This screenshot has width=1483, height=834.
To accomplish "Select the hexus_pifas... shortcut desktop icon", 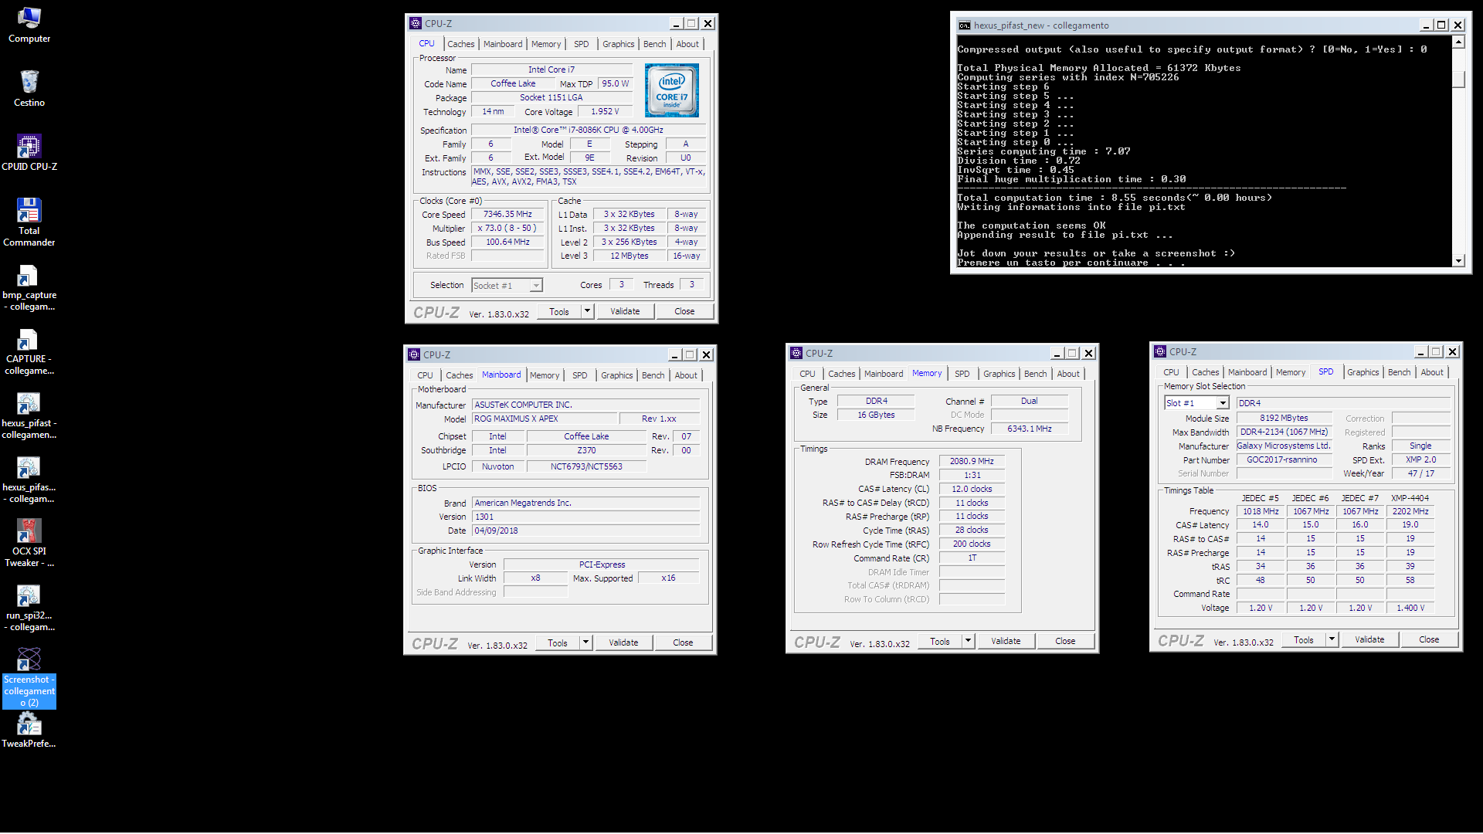I will point(29,480).
